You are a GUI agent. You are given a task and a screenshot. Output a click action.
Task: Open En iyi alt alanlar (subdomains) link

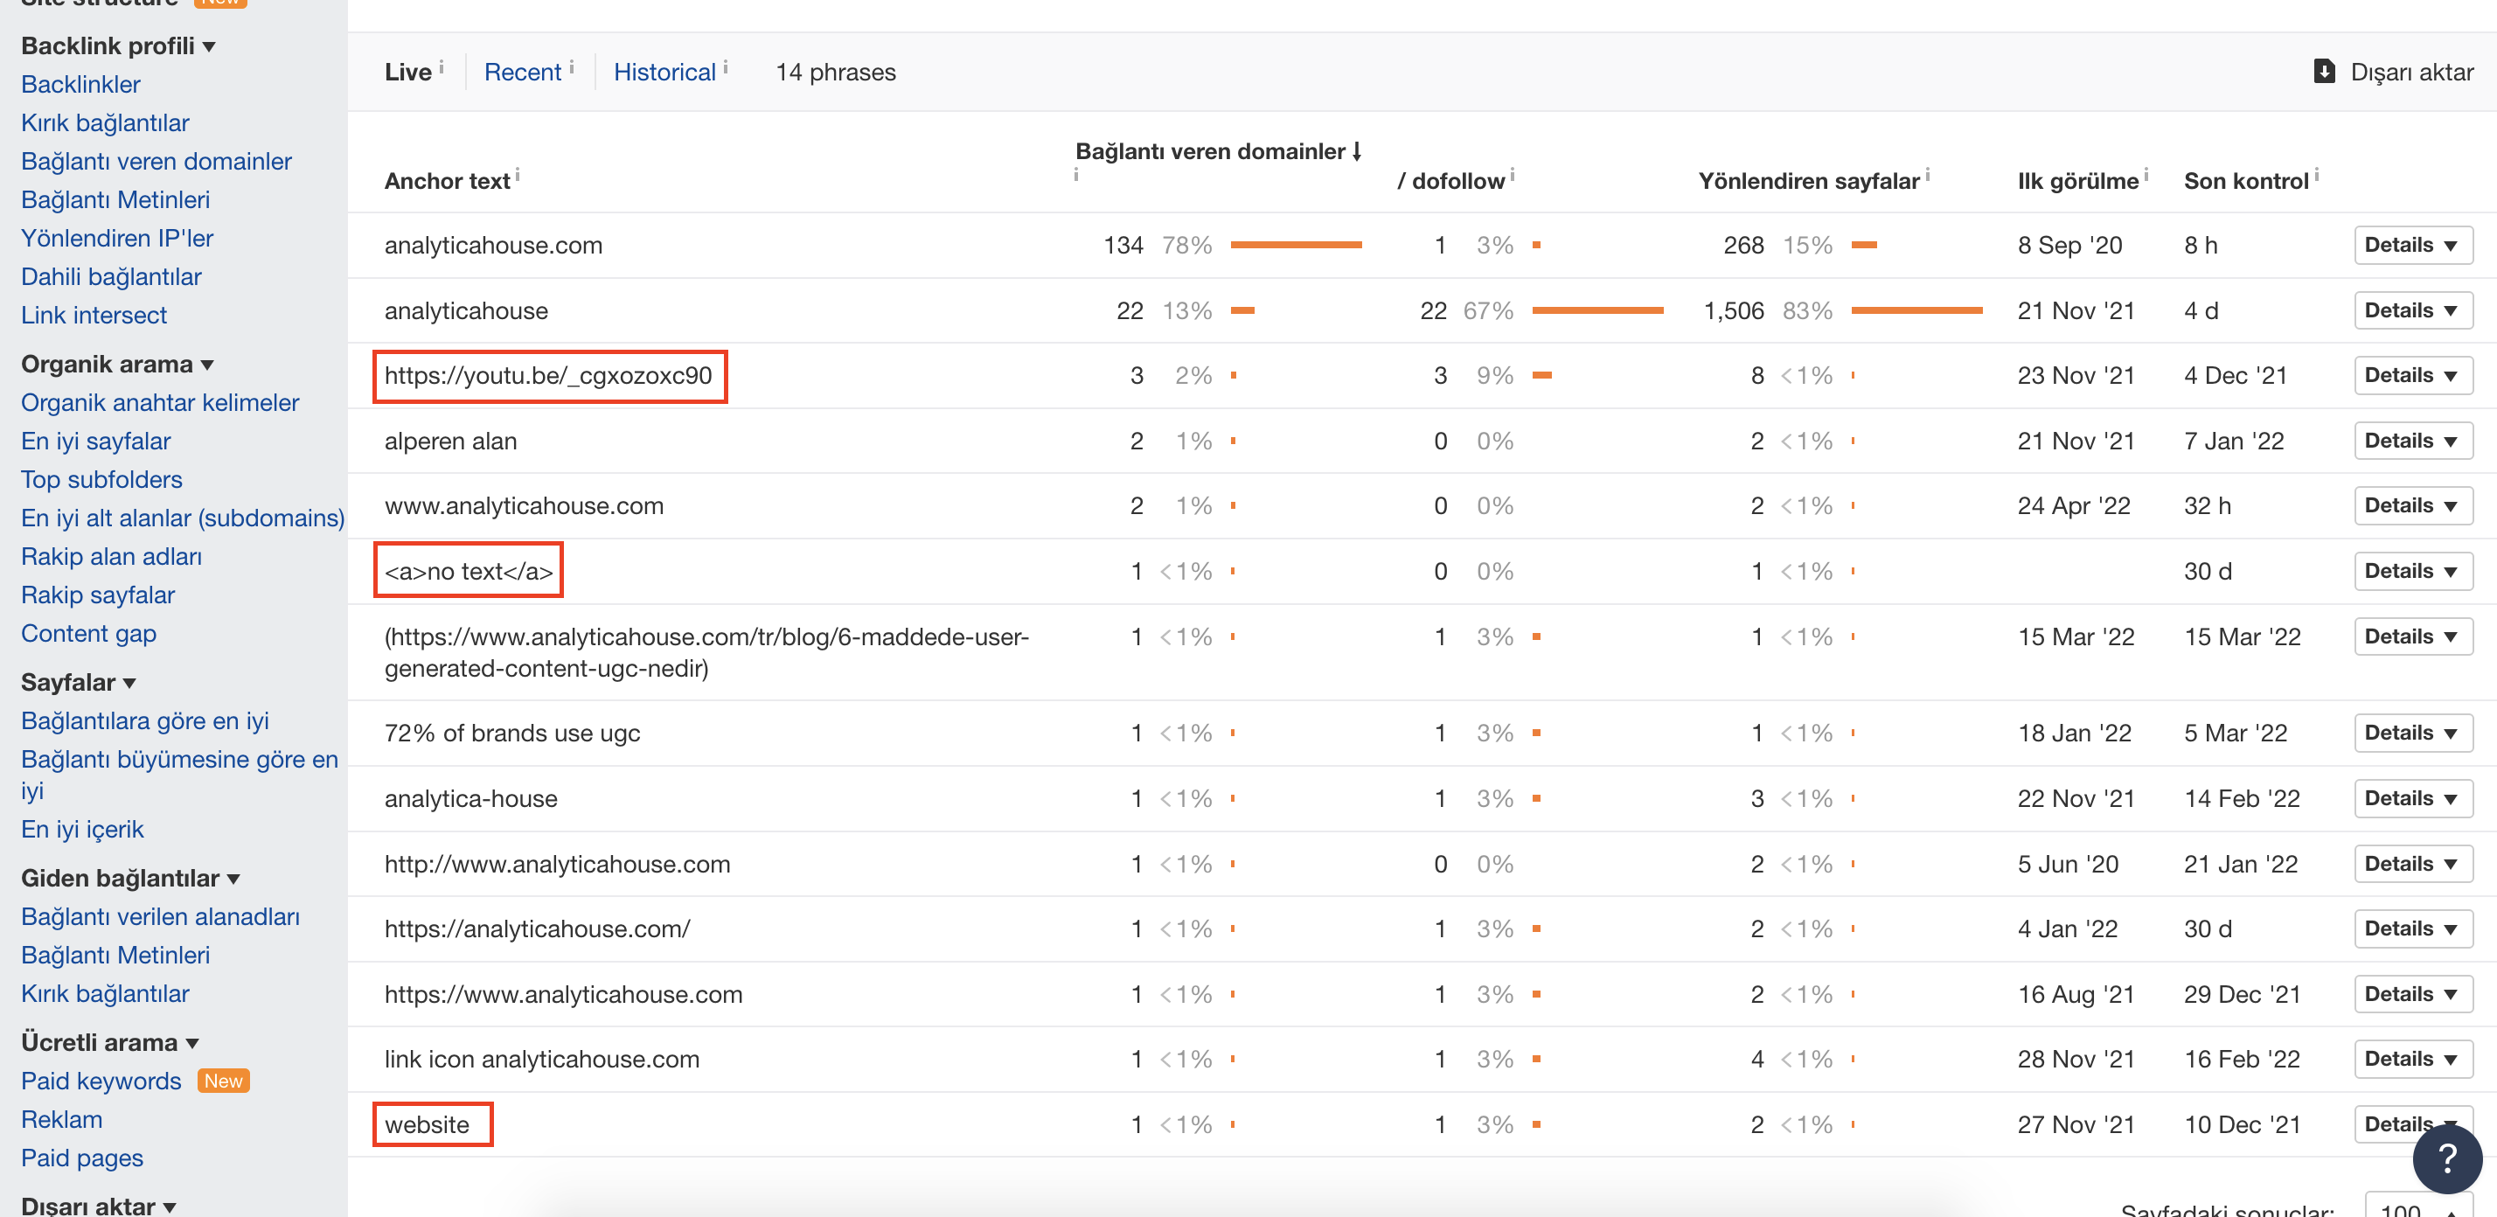(182, 518)
